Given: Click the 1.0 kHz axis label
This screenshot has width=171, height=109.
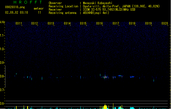Looking at the screenshot, I should click(2, 49).
